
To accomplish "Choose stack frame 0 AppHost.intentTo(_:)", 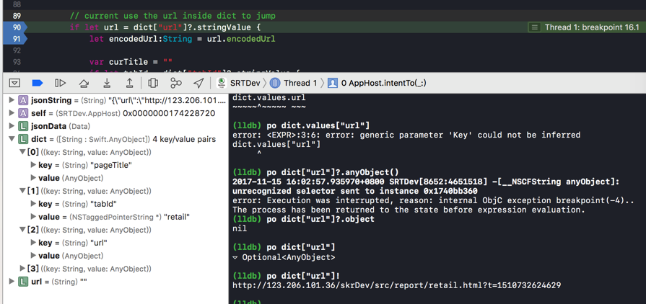I will pyautogui.click(x=377, y=83).
